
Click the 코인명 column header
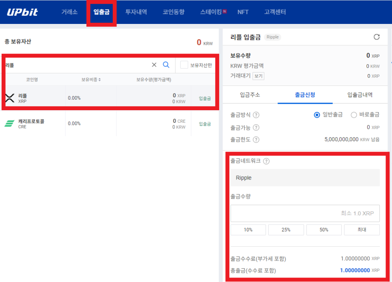tap(32, 79)
